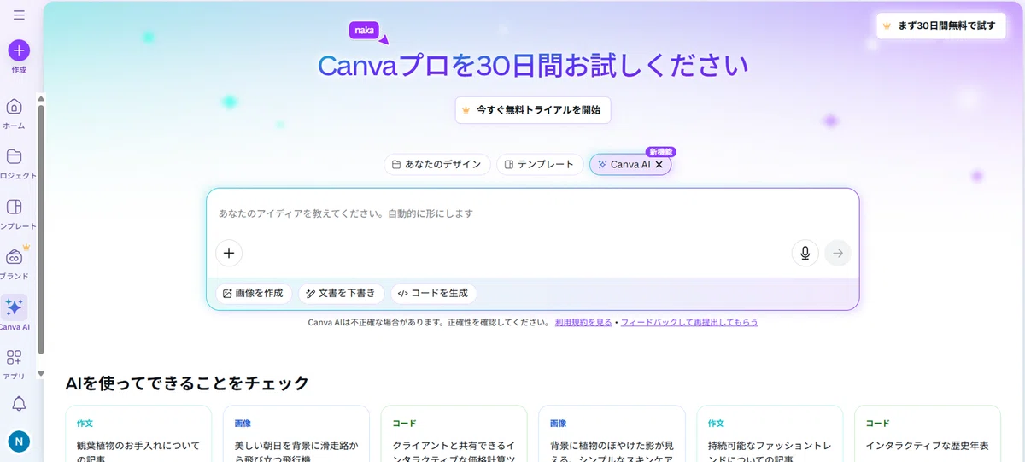
Task: Open Apps in sidebar
Action: [x=14, y=364]
